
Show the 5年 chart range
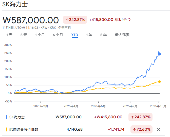103,35
